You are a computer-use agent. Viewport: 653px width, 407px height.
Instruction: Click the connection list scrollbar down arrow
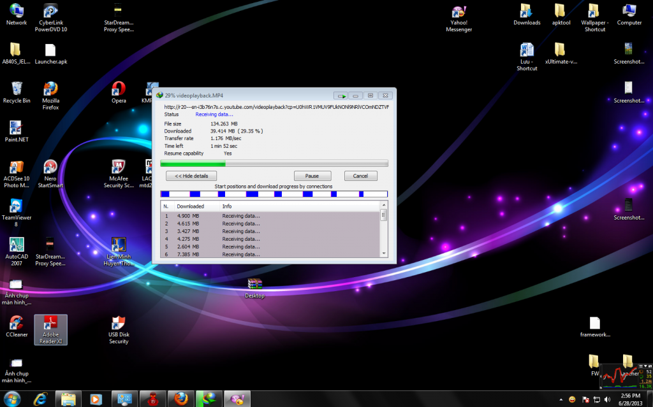384,253
